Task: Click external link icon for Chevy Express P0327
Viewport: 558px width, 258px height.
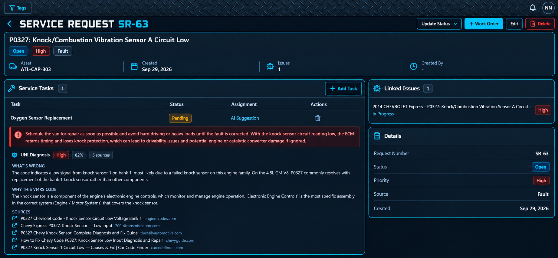Action: pyautogui.click(x=15, y=225)
